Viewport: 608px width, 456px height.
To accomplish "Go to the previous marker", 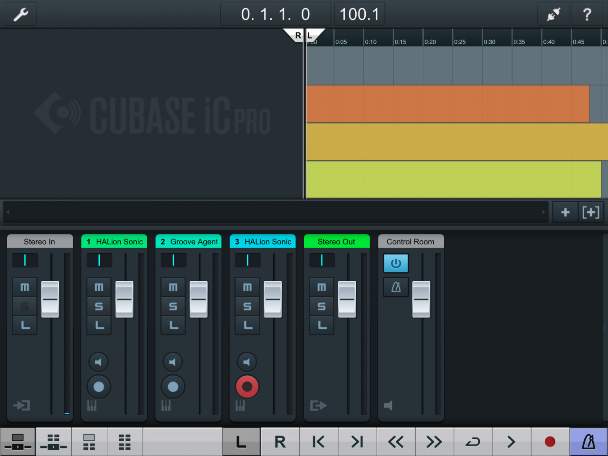I will tap(319, 442).
